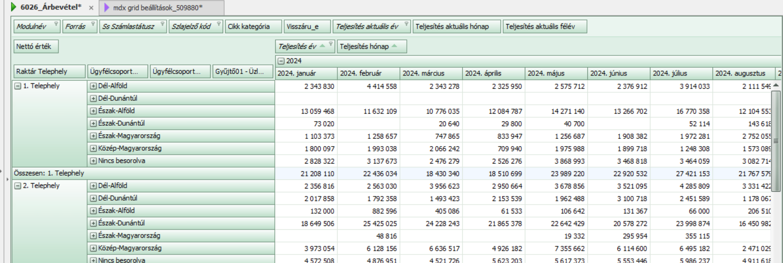Click sort arrow on Teljesítés év header

(323, 46)
